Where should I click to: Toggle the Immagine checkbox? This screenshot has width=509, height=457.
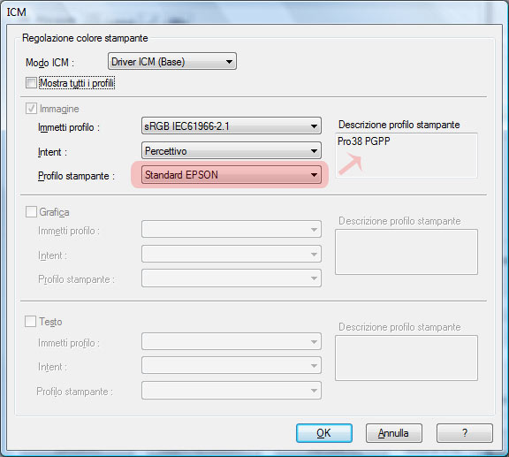coord(31,109)
